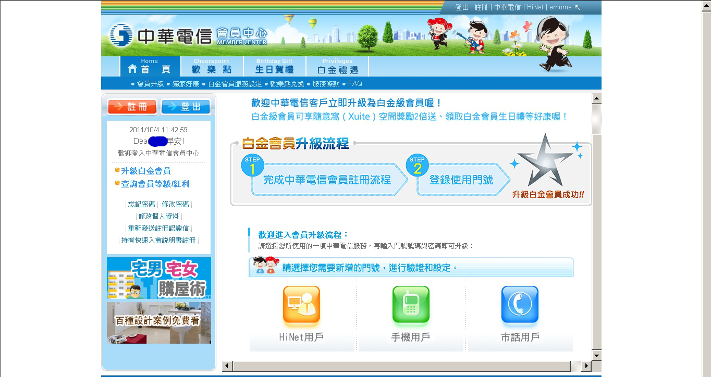Open the 查詢會員等級/紅利 sidebar link
The image size is (711, 377).
[155, 184]
